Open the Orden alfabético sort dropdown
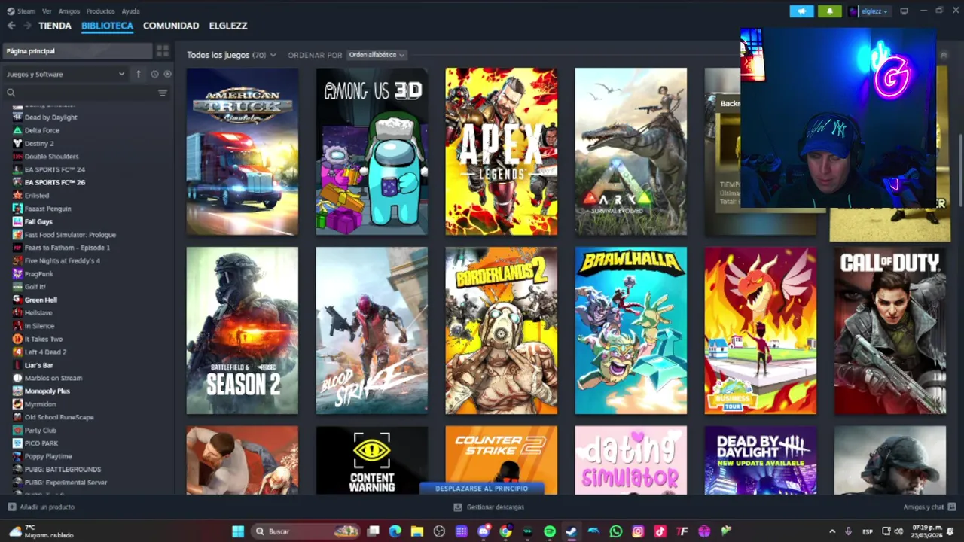Image resolution: width=964 pixels, height=542 pixels. (x=377, y=55)
